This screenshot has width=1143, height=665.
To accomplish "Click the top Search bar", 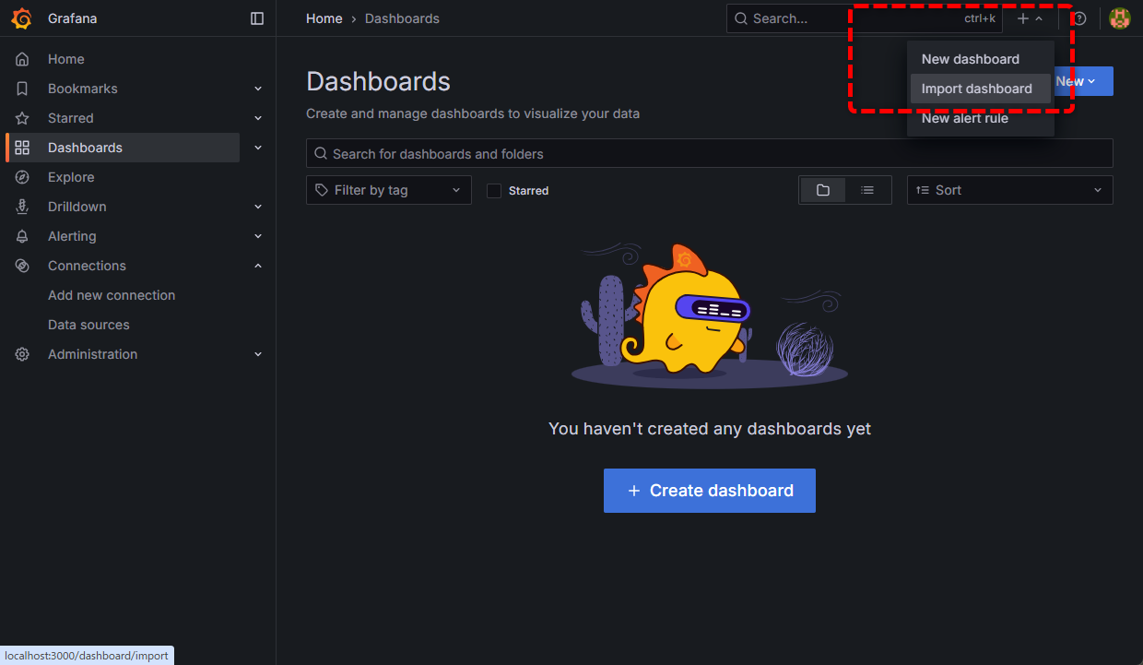I will coord(865,18).
